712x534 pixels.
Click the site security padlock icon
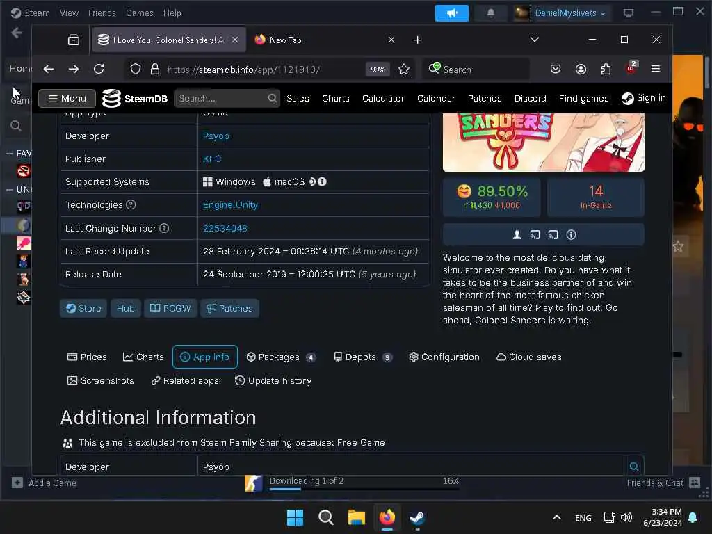coord(155,69)
